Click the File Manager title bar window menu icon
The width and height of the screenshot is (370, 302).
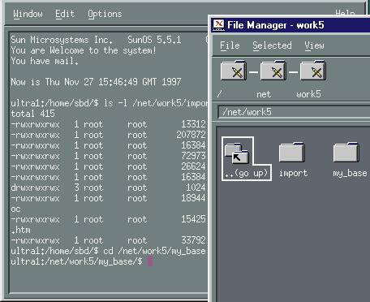218,25
